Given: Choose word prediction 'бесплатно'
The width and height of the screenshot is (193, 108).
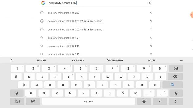Looking at the screenshot, I should point(115,60).
